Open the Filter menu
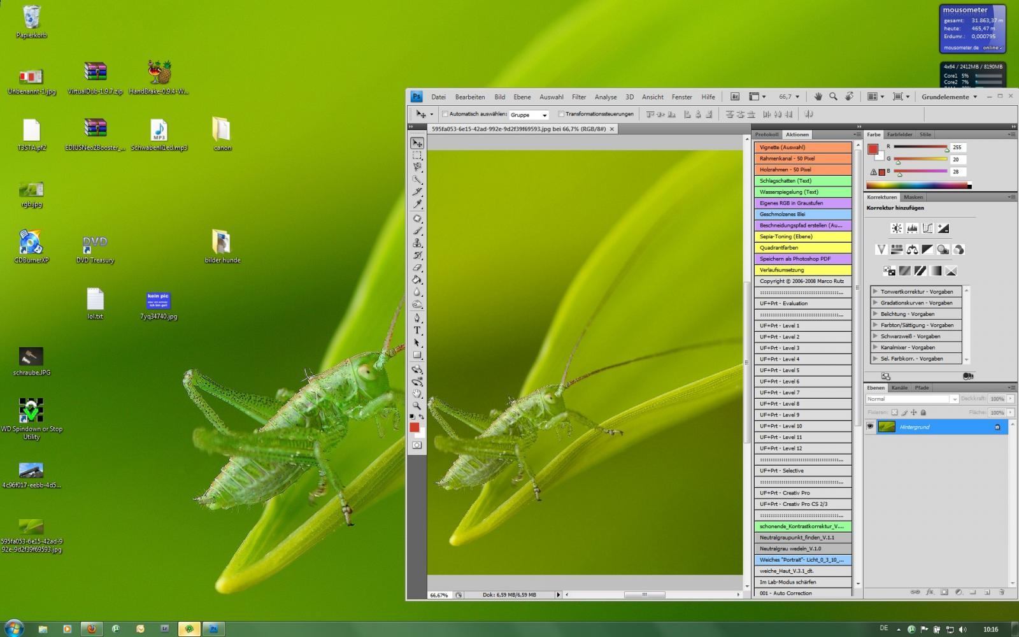Viewport: 1019px width, 637px height. (579, 97)
